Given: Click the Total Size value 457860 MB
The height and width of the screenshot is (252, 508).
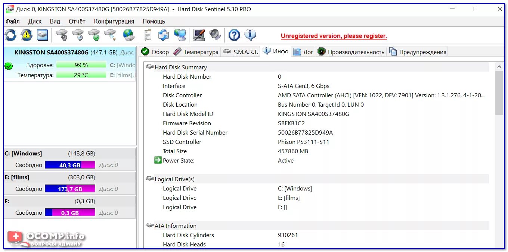Looking at the screenshot, I should click(293, 151).
